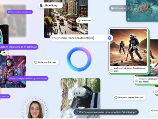This screenshot has width=158, height=119.
Task: Click the imagine me as an astronaut bubble
Action: pos(19,47)
